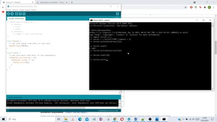Go back using browser back arrow
Image resolution: width=217 pixels, height=122 pixels.
[x=3, y=7]
